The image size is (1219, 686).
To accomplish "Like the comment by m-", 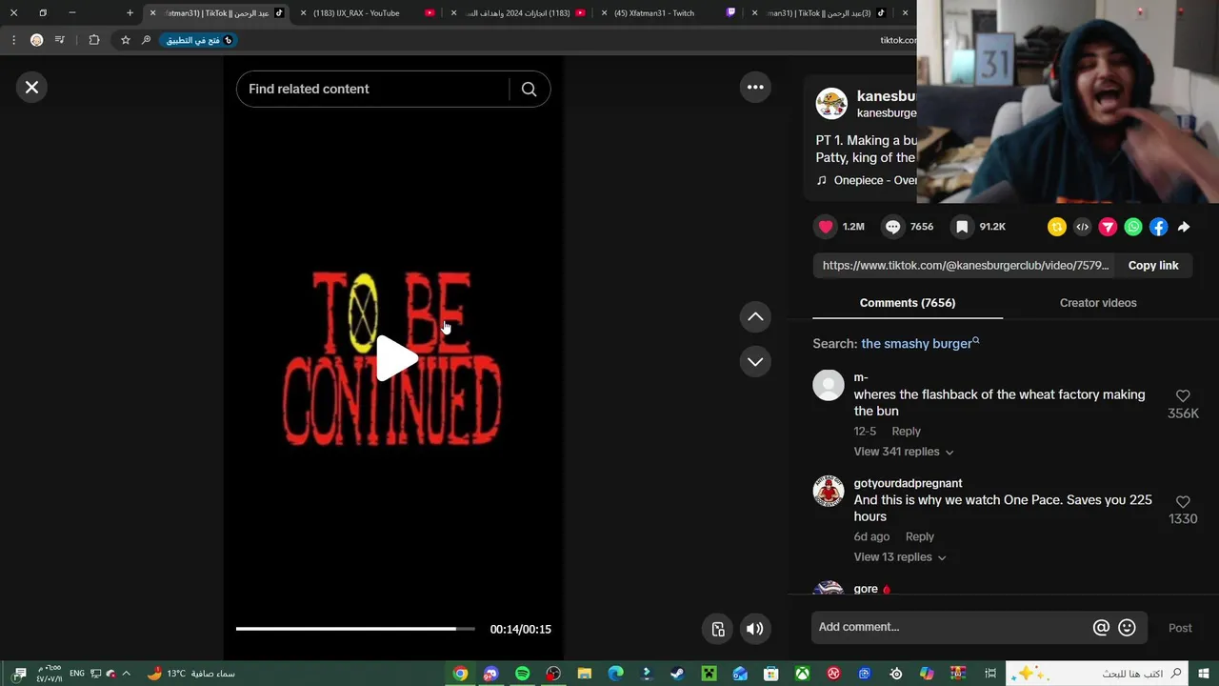I will [1183, 396].
